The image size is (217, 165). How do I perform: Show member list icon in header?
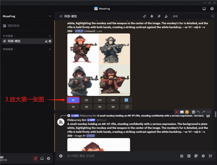(x=166, y=16)
